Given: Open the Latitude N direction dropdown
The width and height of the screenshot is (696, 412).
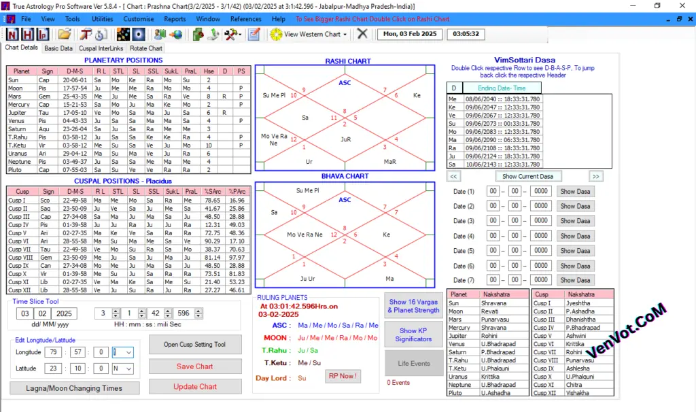Looking at the screenshot, I should pyautogui.click(x=128, y=368).
